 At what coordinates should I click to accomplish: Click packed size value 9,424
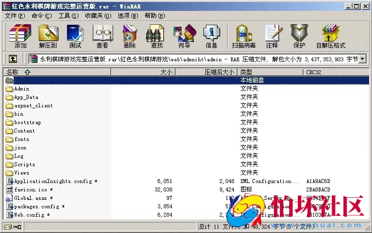pos(227,189)
